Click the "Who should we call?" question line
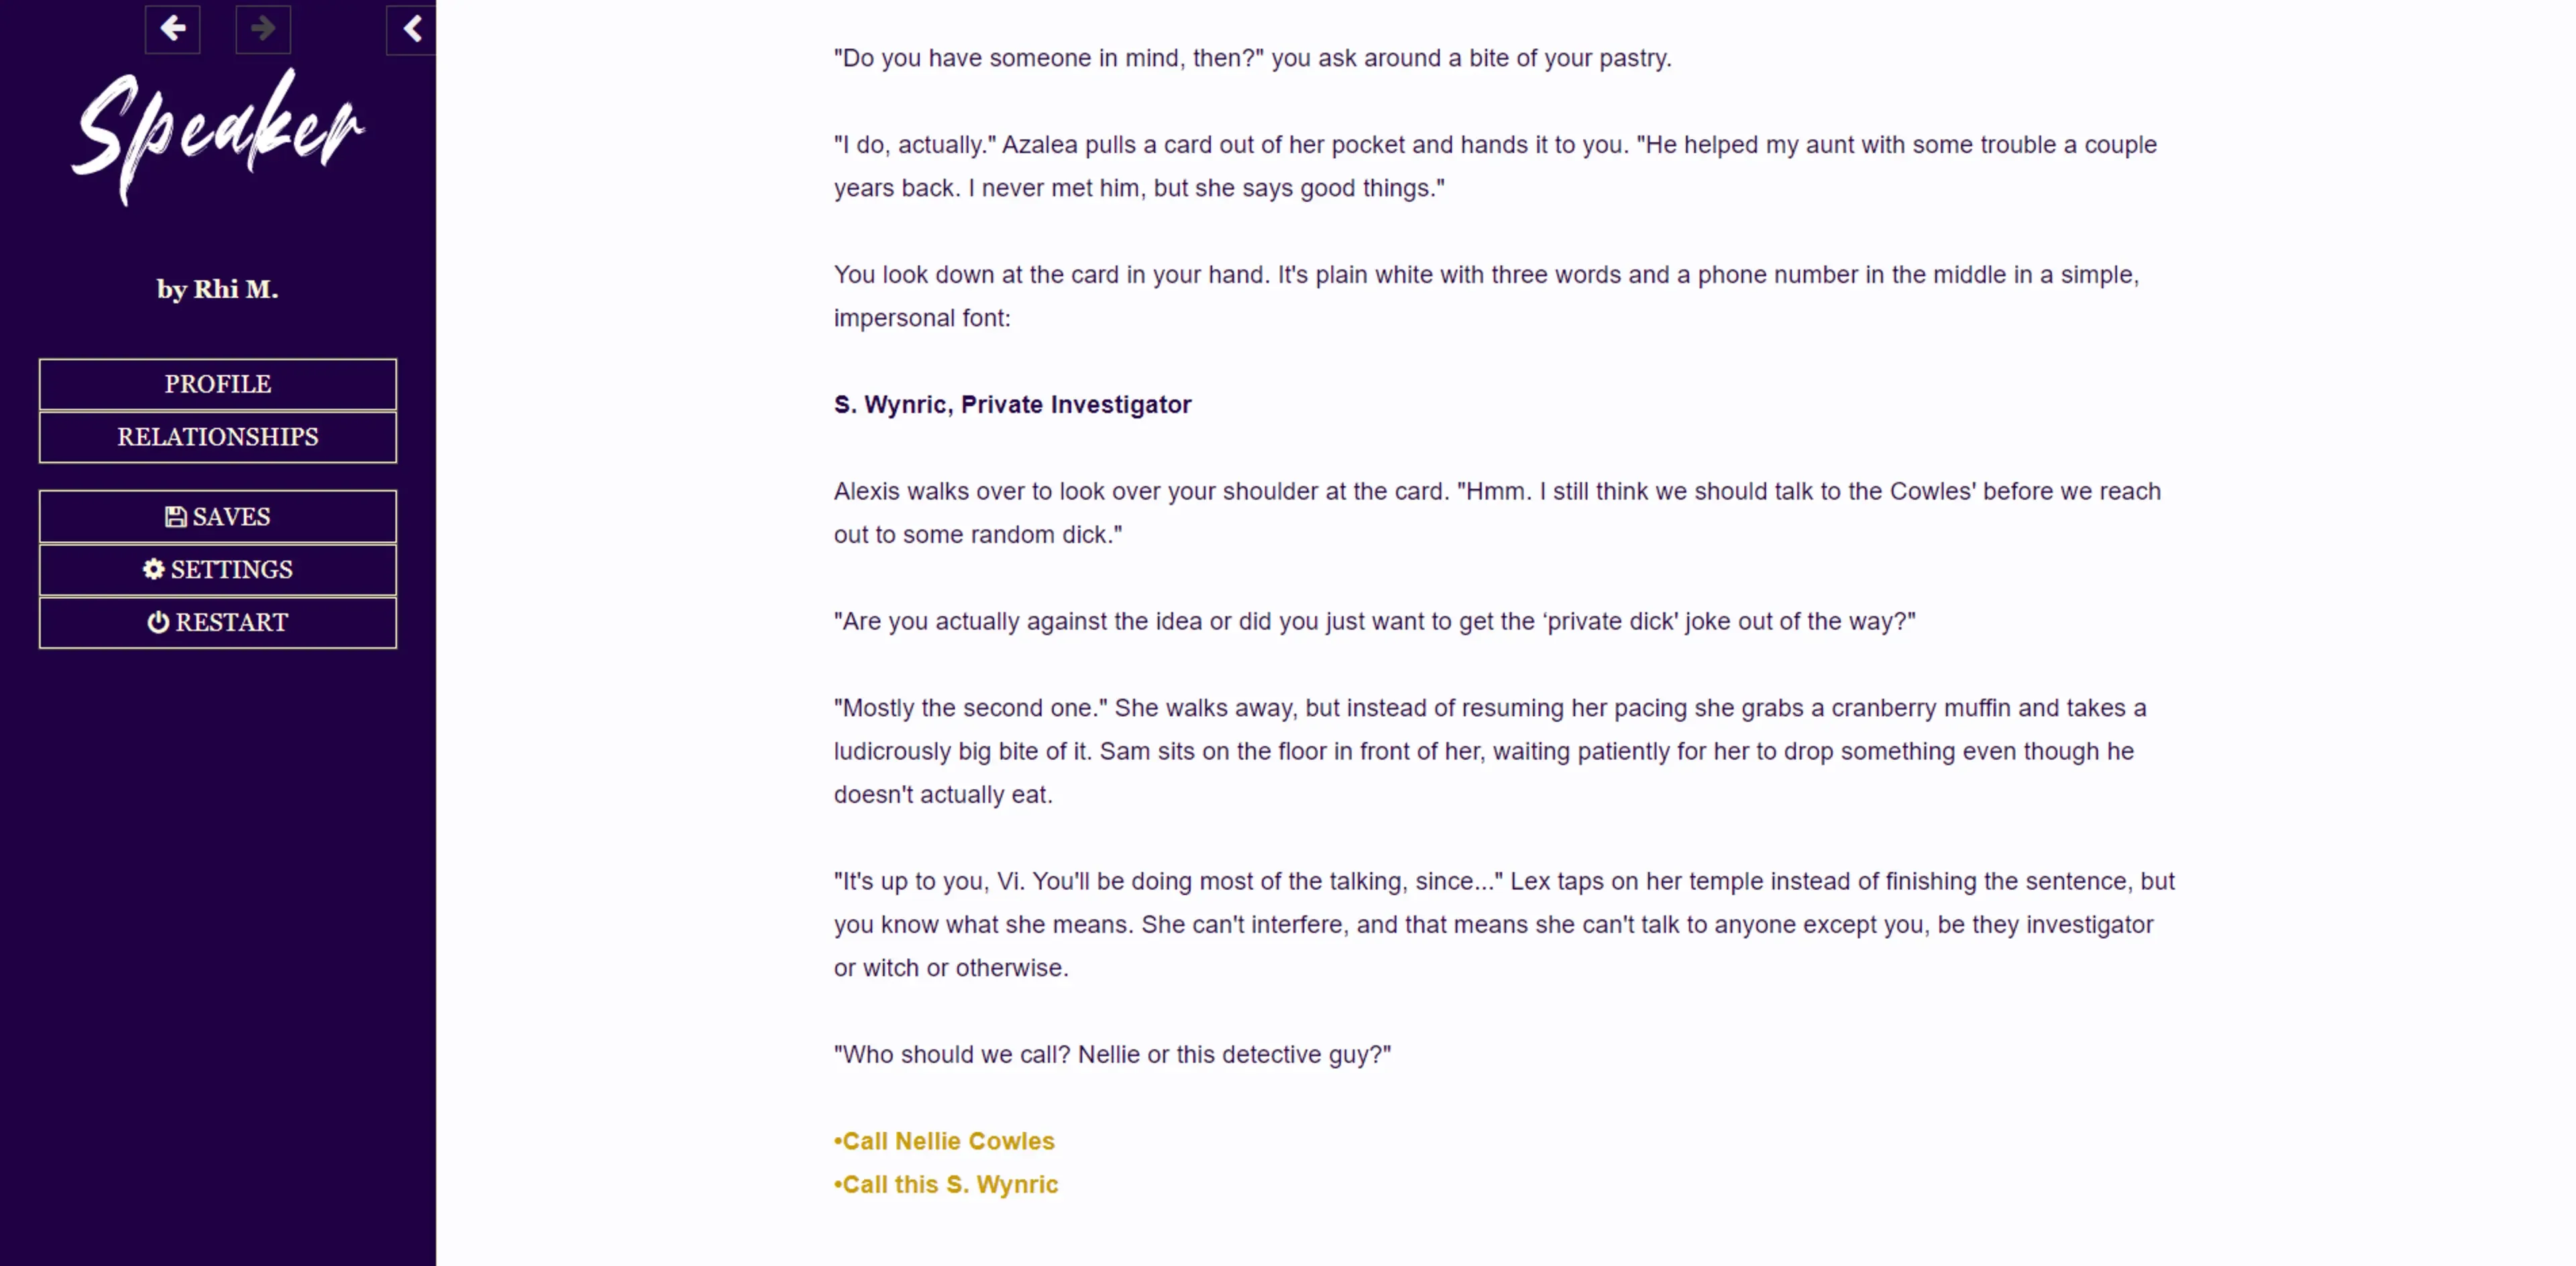 click(1112, 1054)
